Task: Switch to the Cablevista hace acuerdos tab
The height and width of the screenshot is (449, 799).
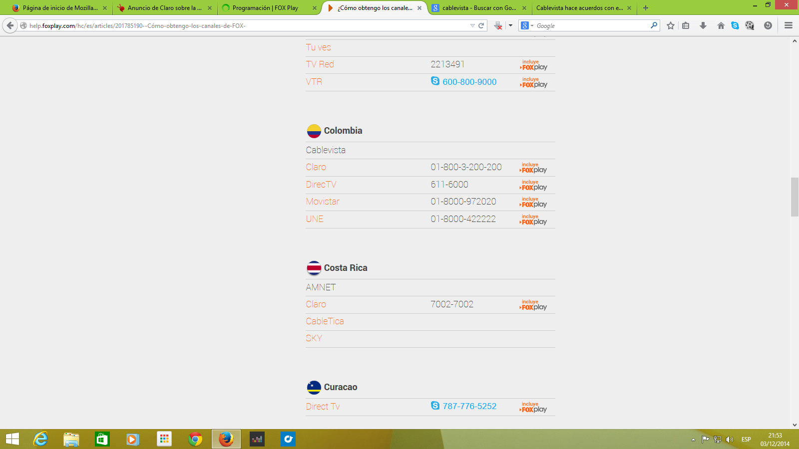Action: pos(583,8)
